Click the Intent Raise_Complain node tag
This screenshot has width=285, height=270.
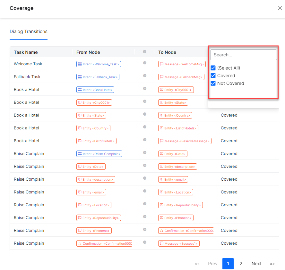(99, 154)
